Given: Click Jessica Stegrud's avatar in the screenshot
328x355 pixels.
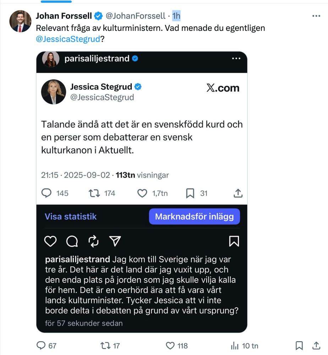Looking at the screenshot, I should tap(54, 92).
